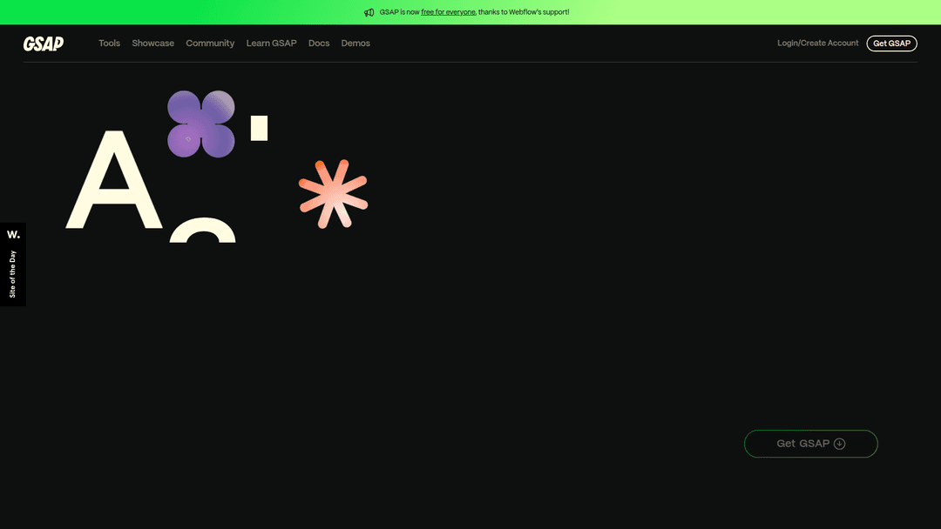This screenshot has height=529, width=941.
Task: Open the Tools menu
Action: point(109,44)
